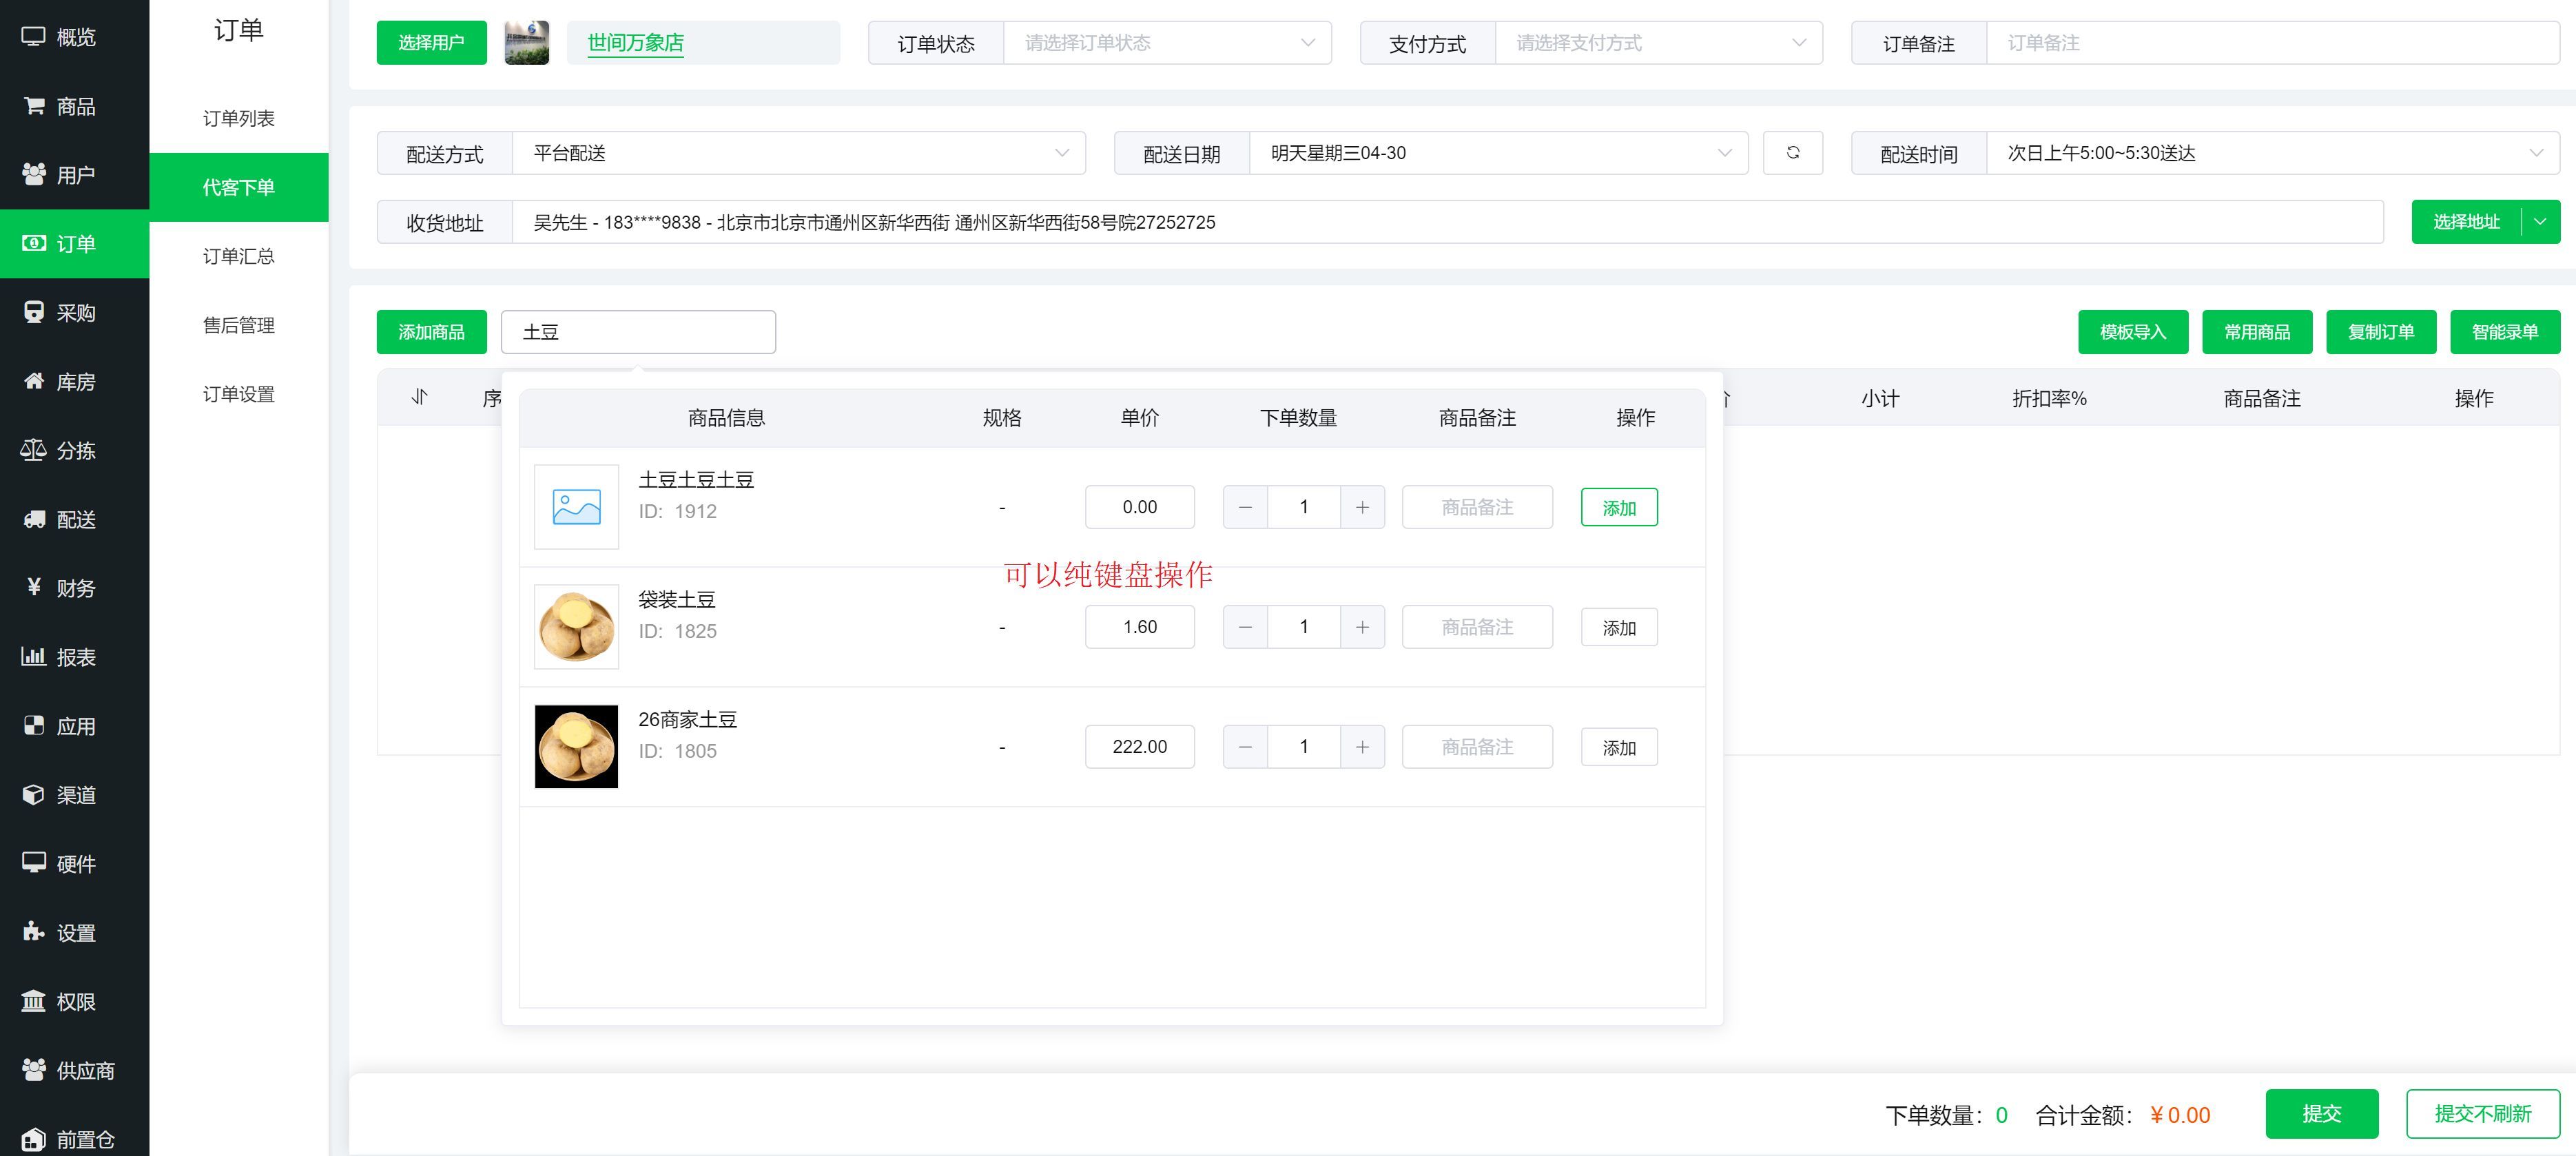Click the refresh icon beside delivery date

coord(1792,153)
